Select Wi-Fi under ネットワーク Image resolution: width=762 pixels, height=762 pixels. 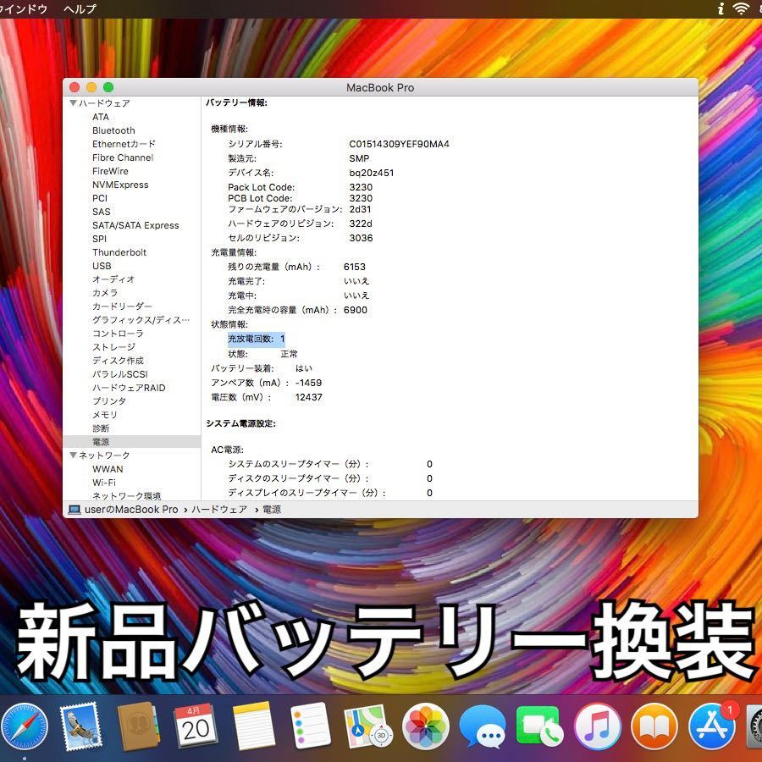pyautogui.click(x=104, y=483)
